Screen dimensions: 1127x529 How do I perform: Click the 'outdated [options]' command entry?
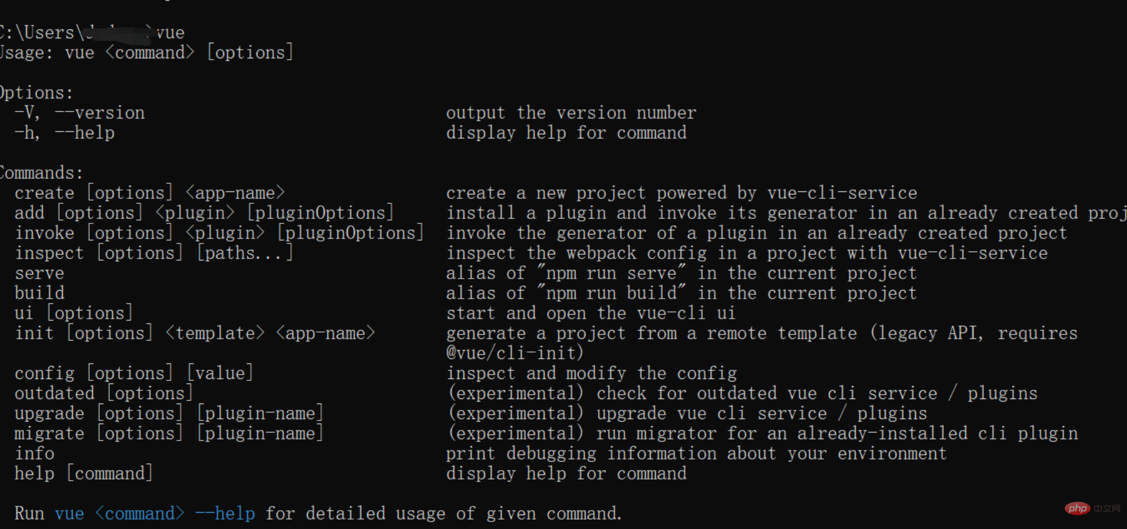point(104,393)
